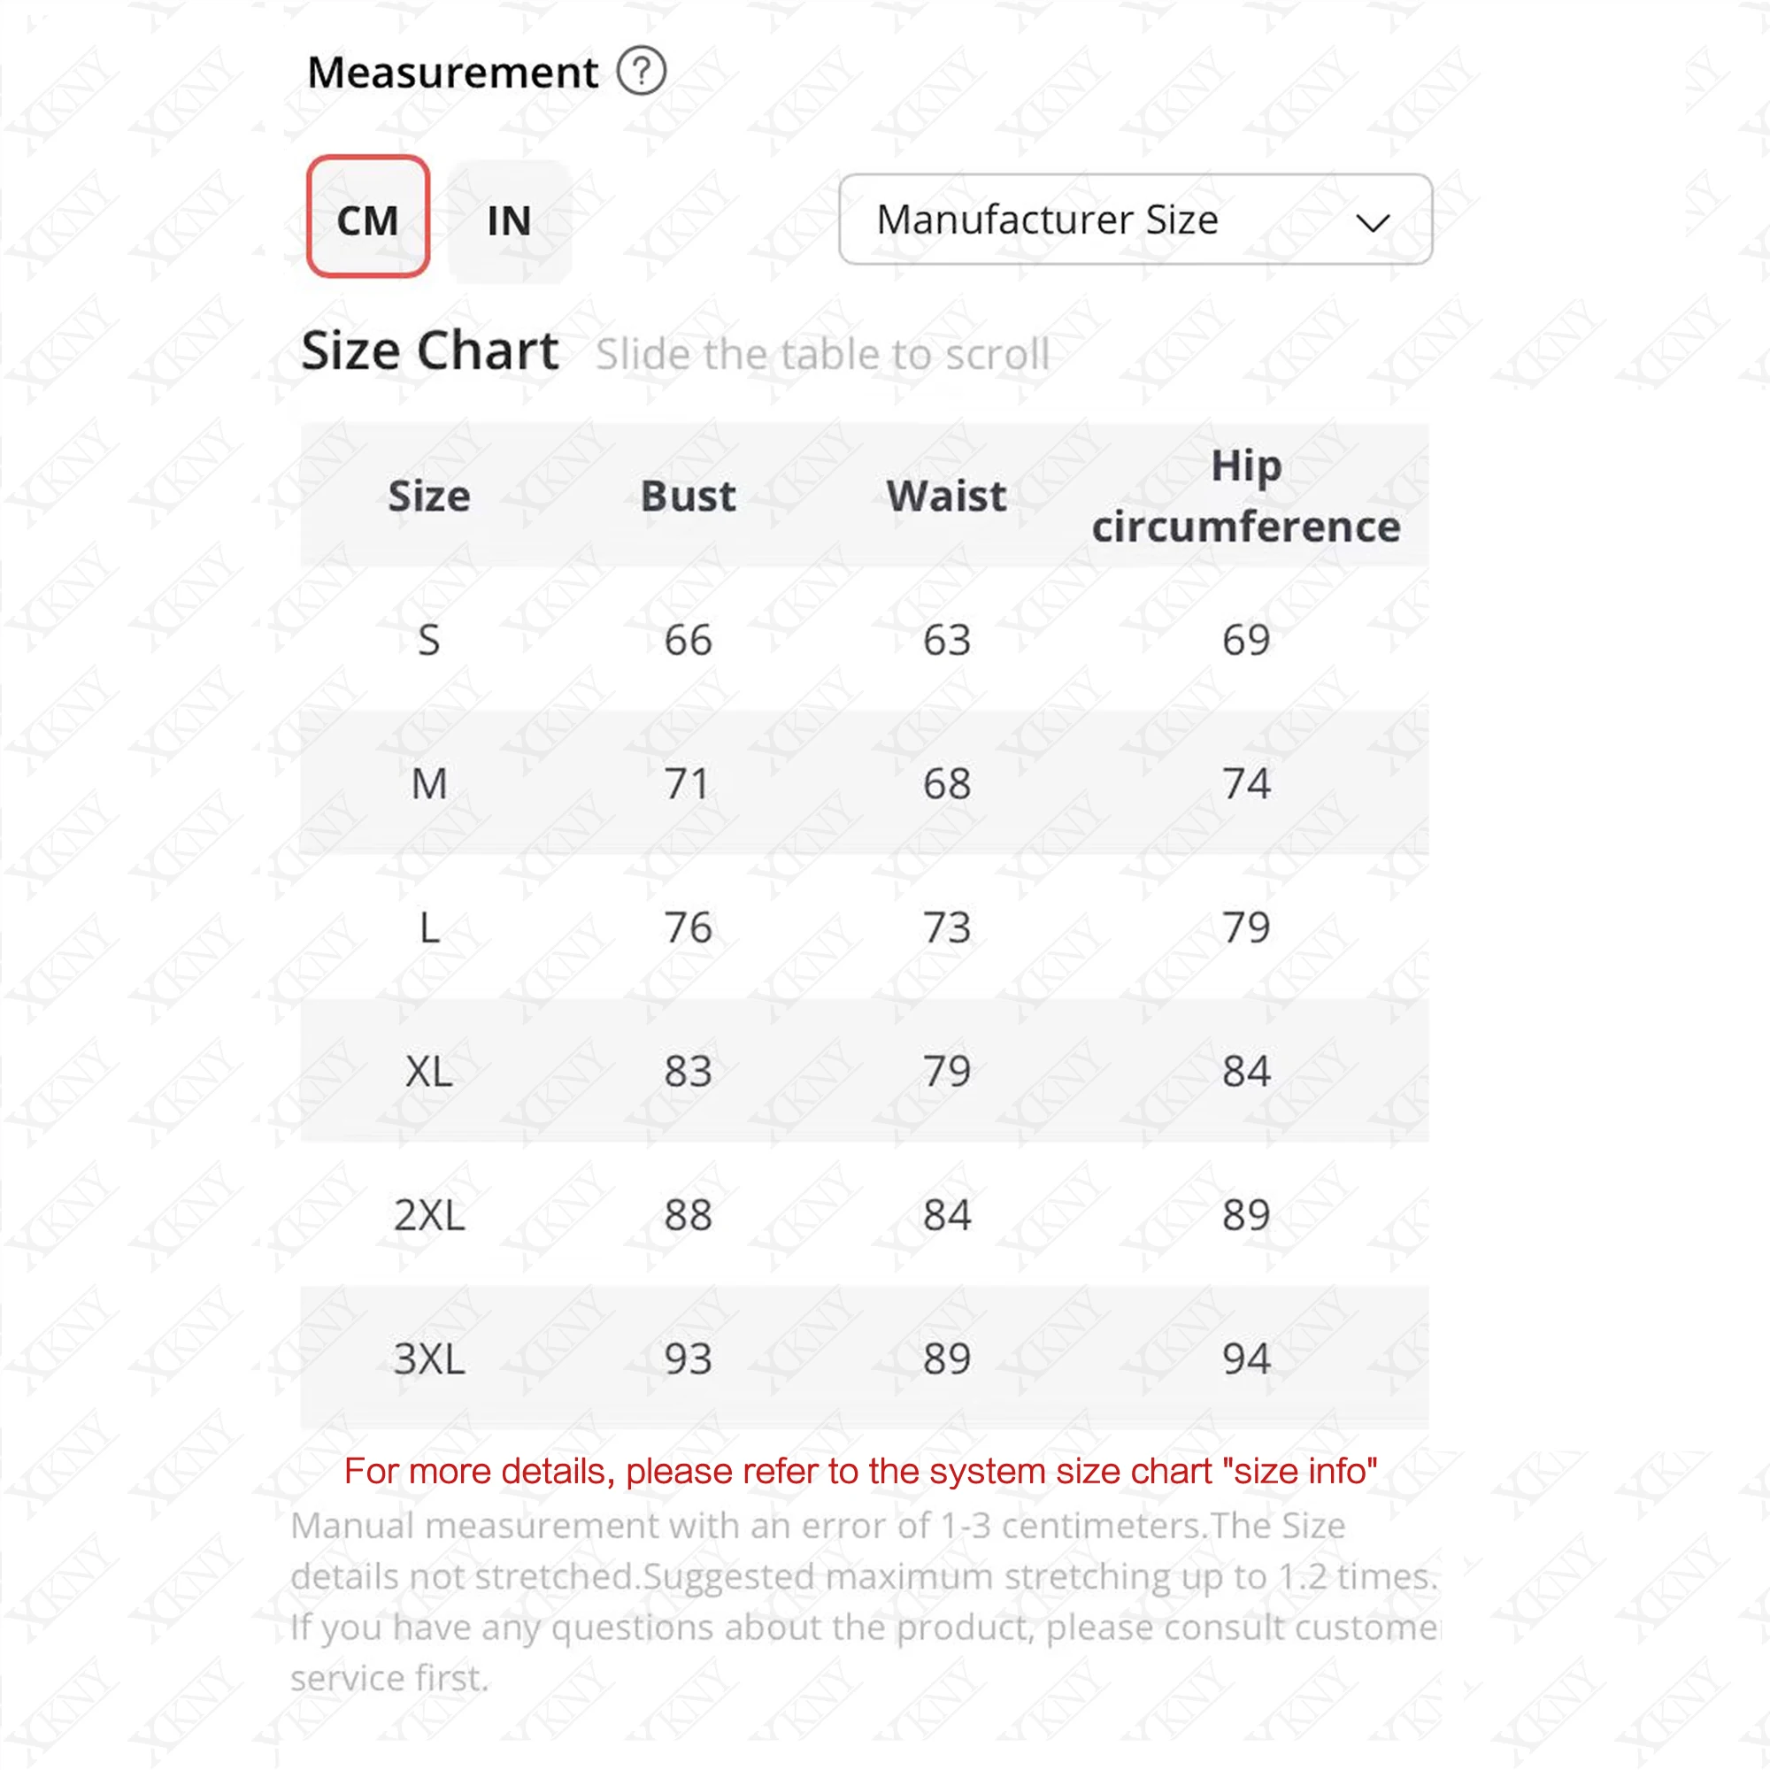Click the Measurement help question mark icon
Screen dimensions: 1770x1770
click(x=642, y=72)
